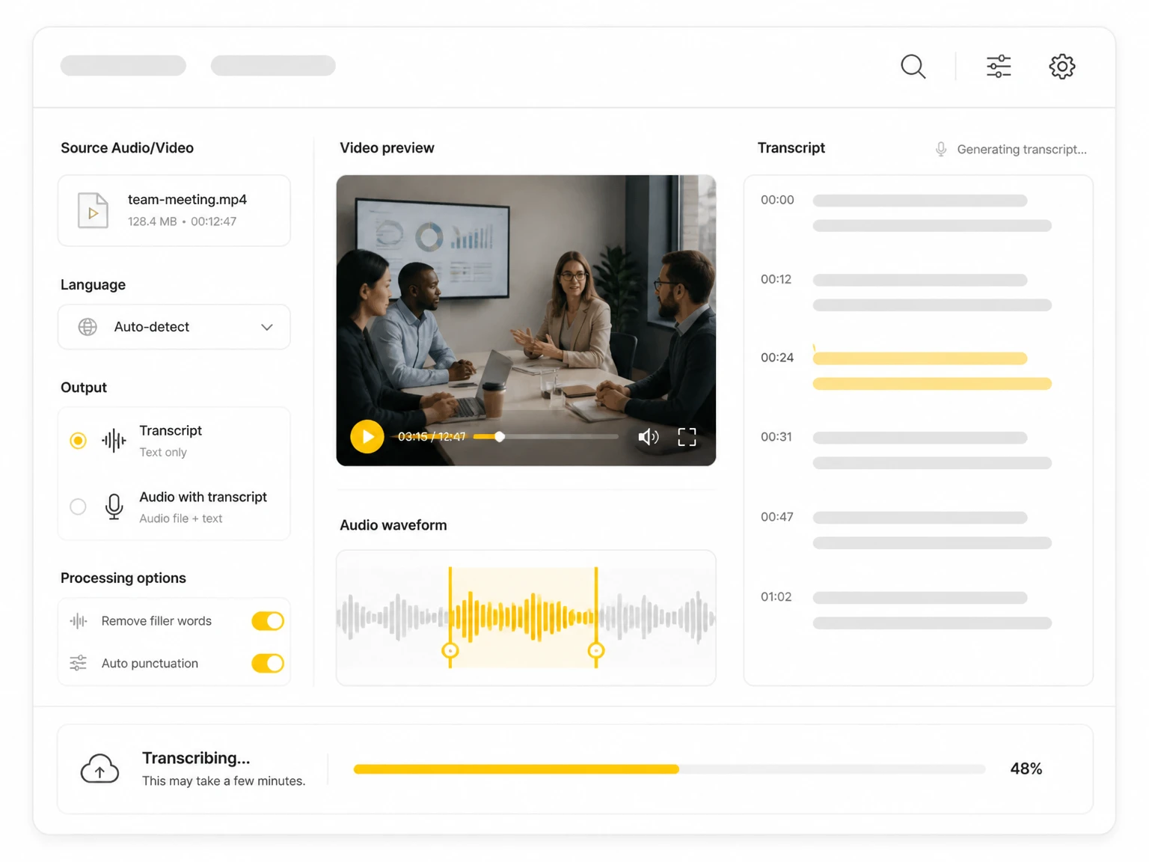
Task: Seek using the video progress slider handle
Action: (500, 437)
